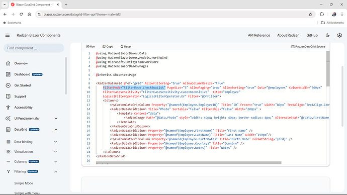
Task: Switch to dark mode with moon icon
Action: (327, 35)
